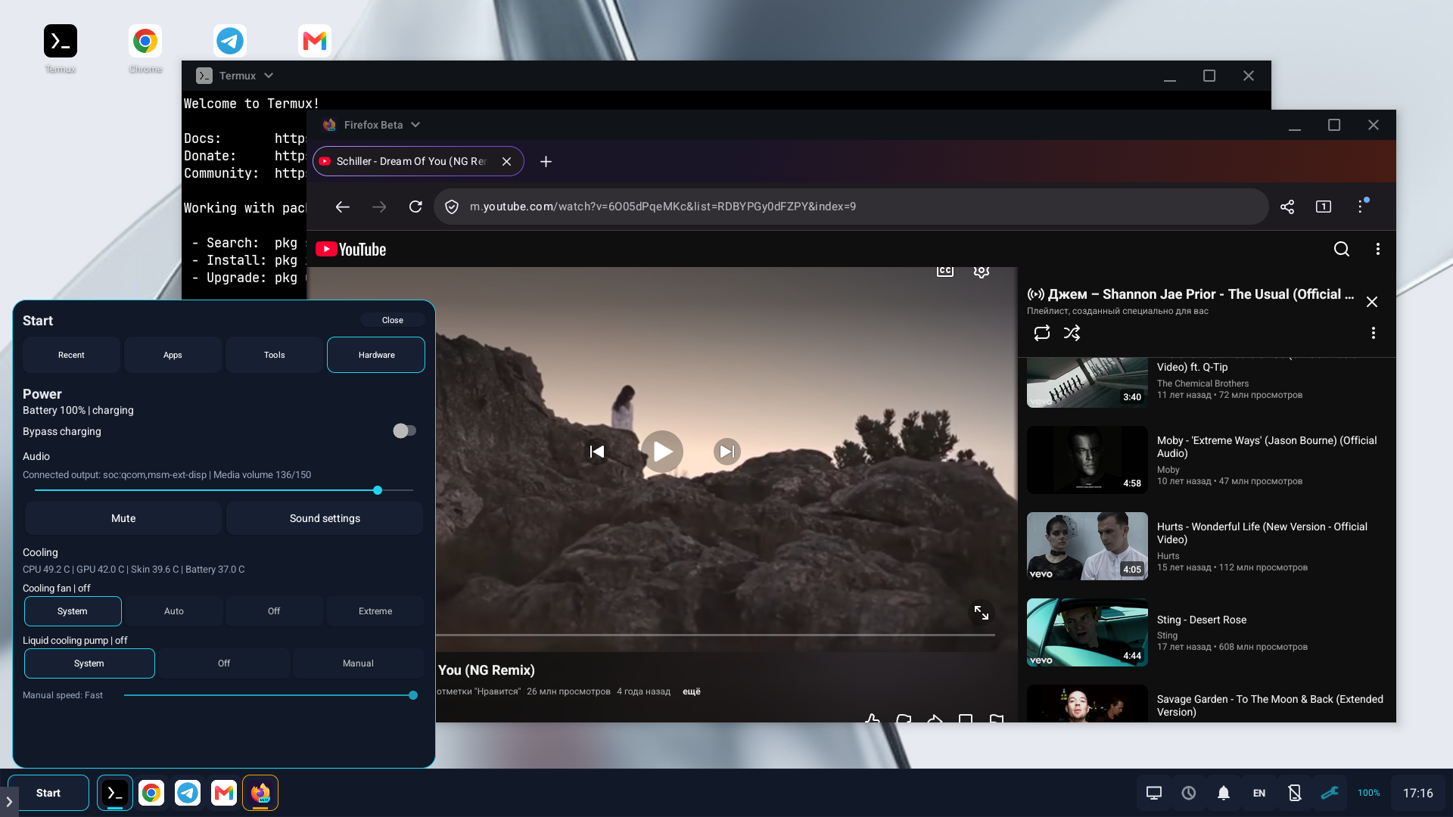Focus the Firefox URL address bar

point(851,207)
